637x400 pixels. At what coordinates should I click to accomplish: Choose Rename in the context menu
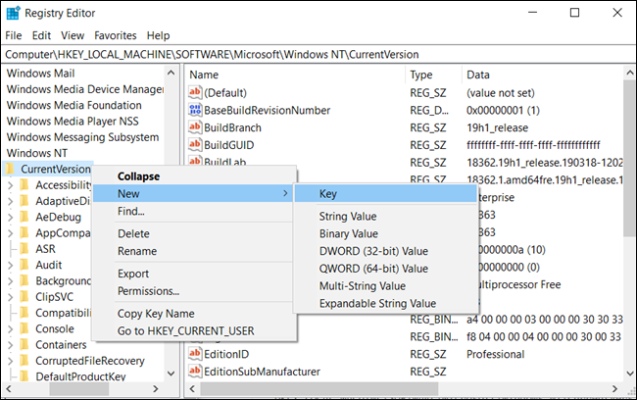[194, 251]
